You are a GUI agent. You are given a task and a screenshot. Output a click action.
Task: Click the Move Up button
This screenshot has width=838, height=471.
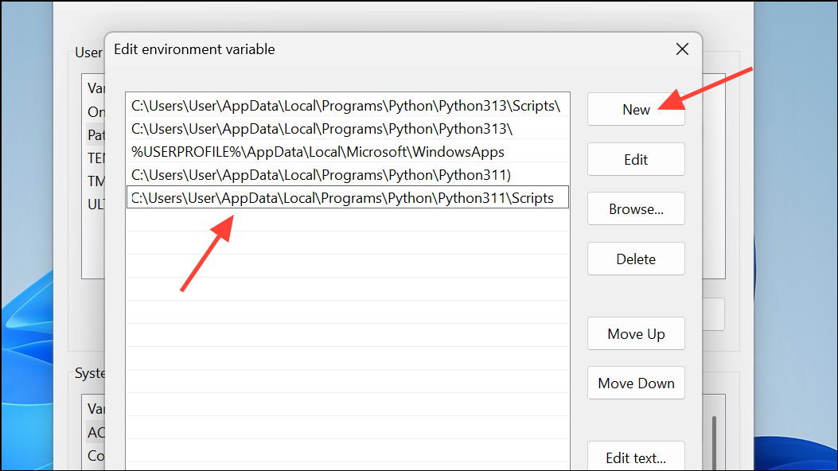coord(635,334)
